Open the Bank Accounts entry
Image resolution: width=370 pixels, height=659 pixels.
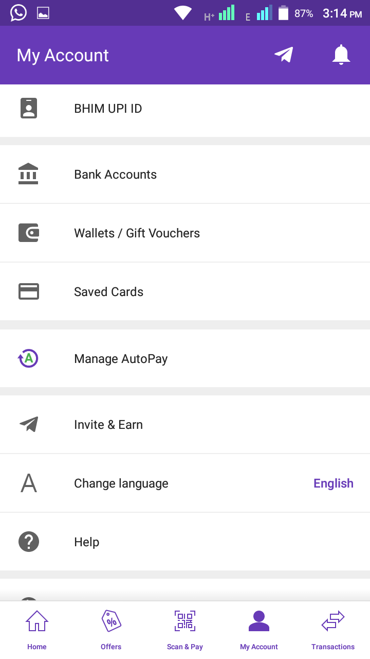pos(185,175)
